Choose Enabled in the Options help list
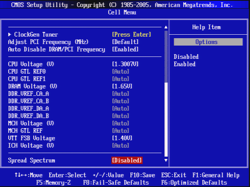The width and height of the screenshot is (250, 187). pyautogui.click(x=184, y=64)
